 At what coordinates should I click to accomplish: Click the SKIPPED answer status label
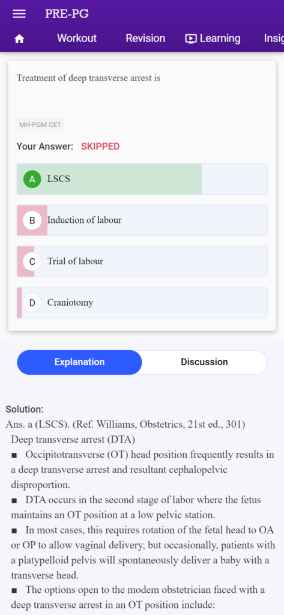click(x=100, y=147)
